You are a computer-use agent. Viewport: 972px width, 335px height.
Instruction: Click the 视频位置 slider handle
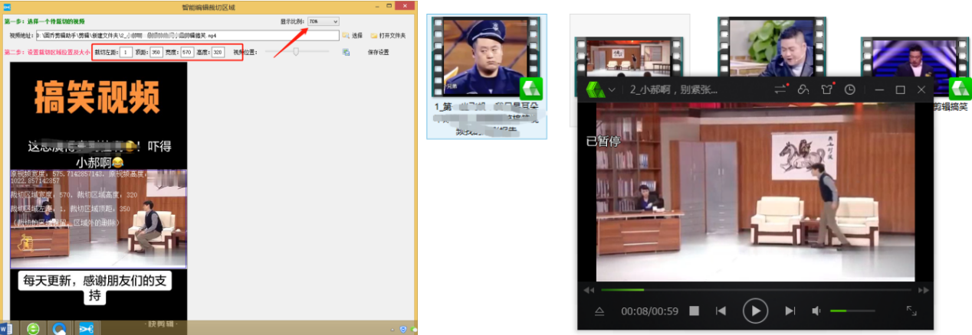pos(296,52)
